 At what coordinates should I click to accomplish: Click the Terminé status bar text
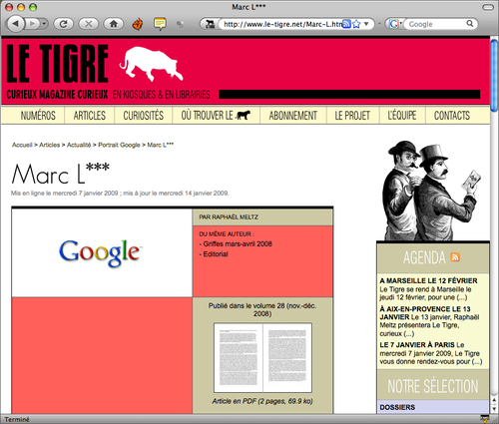tap(17, 419)
